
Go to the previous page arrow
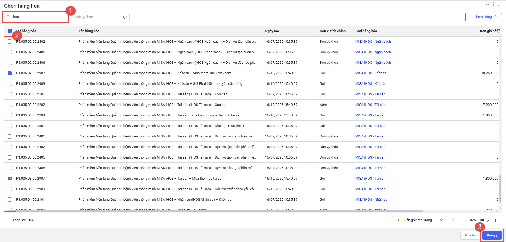pos(460,220)
